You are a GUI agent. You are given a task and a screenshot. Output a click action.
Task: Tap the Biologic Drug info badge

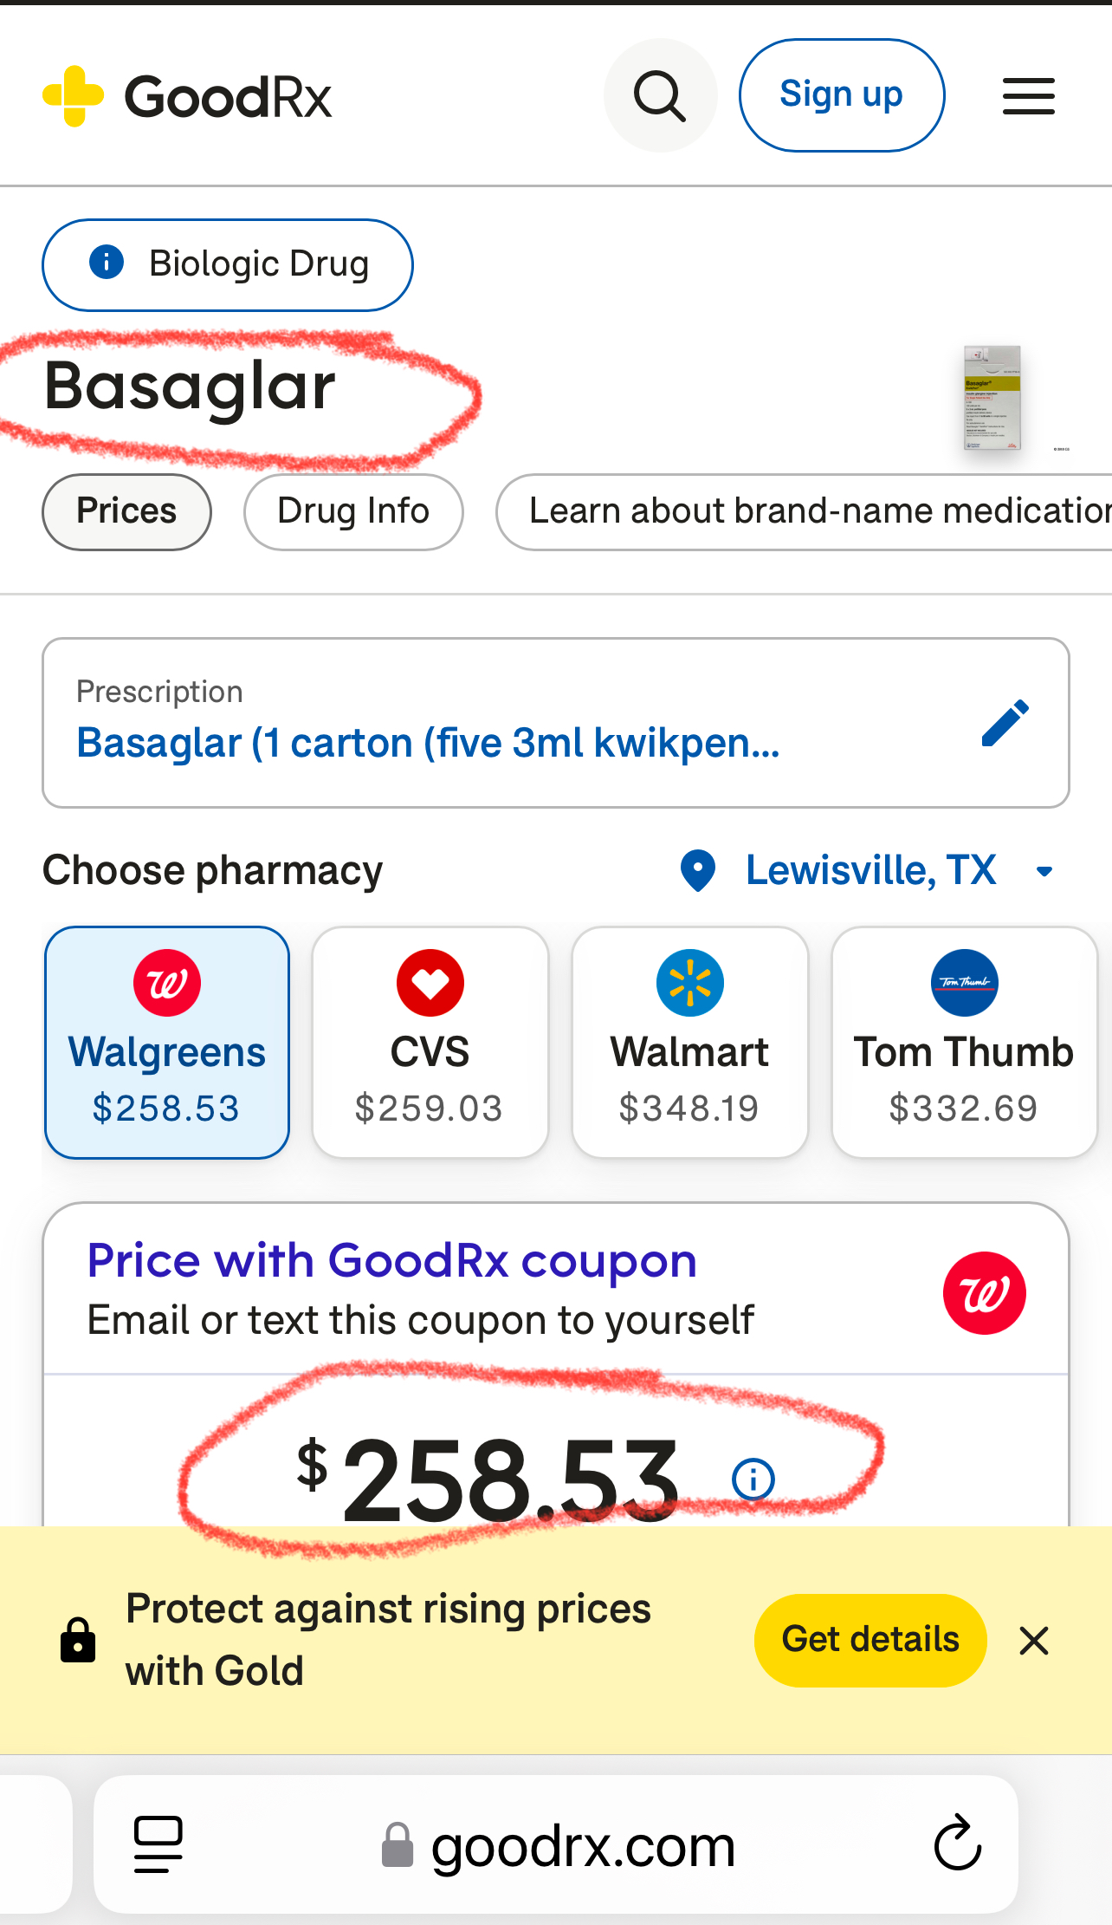pyautogui.click(x=228, y=264)
